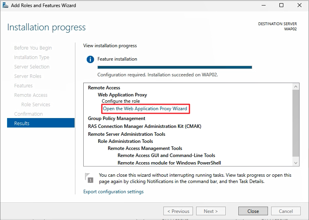
Task: Select the Results step in sidebar
Action: pos(41,123)
